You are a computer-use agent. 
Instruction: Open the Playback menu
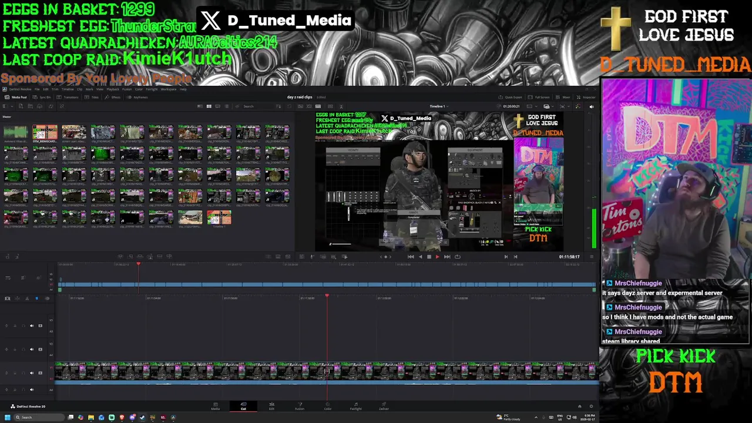pyautogui.click(x=113, y=89)
